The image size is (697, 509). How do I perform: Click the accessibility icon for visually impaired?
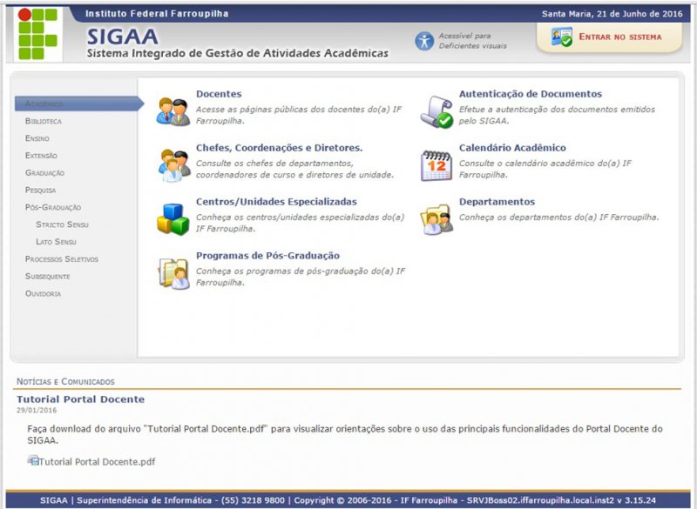[423, 41]
